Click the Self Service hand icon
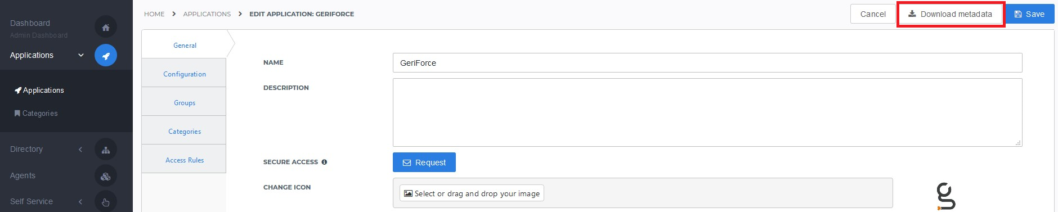This screenshot has width=1058, height=212. (106, 202)
